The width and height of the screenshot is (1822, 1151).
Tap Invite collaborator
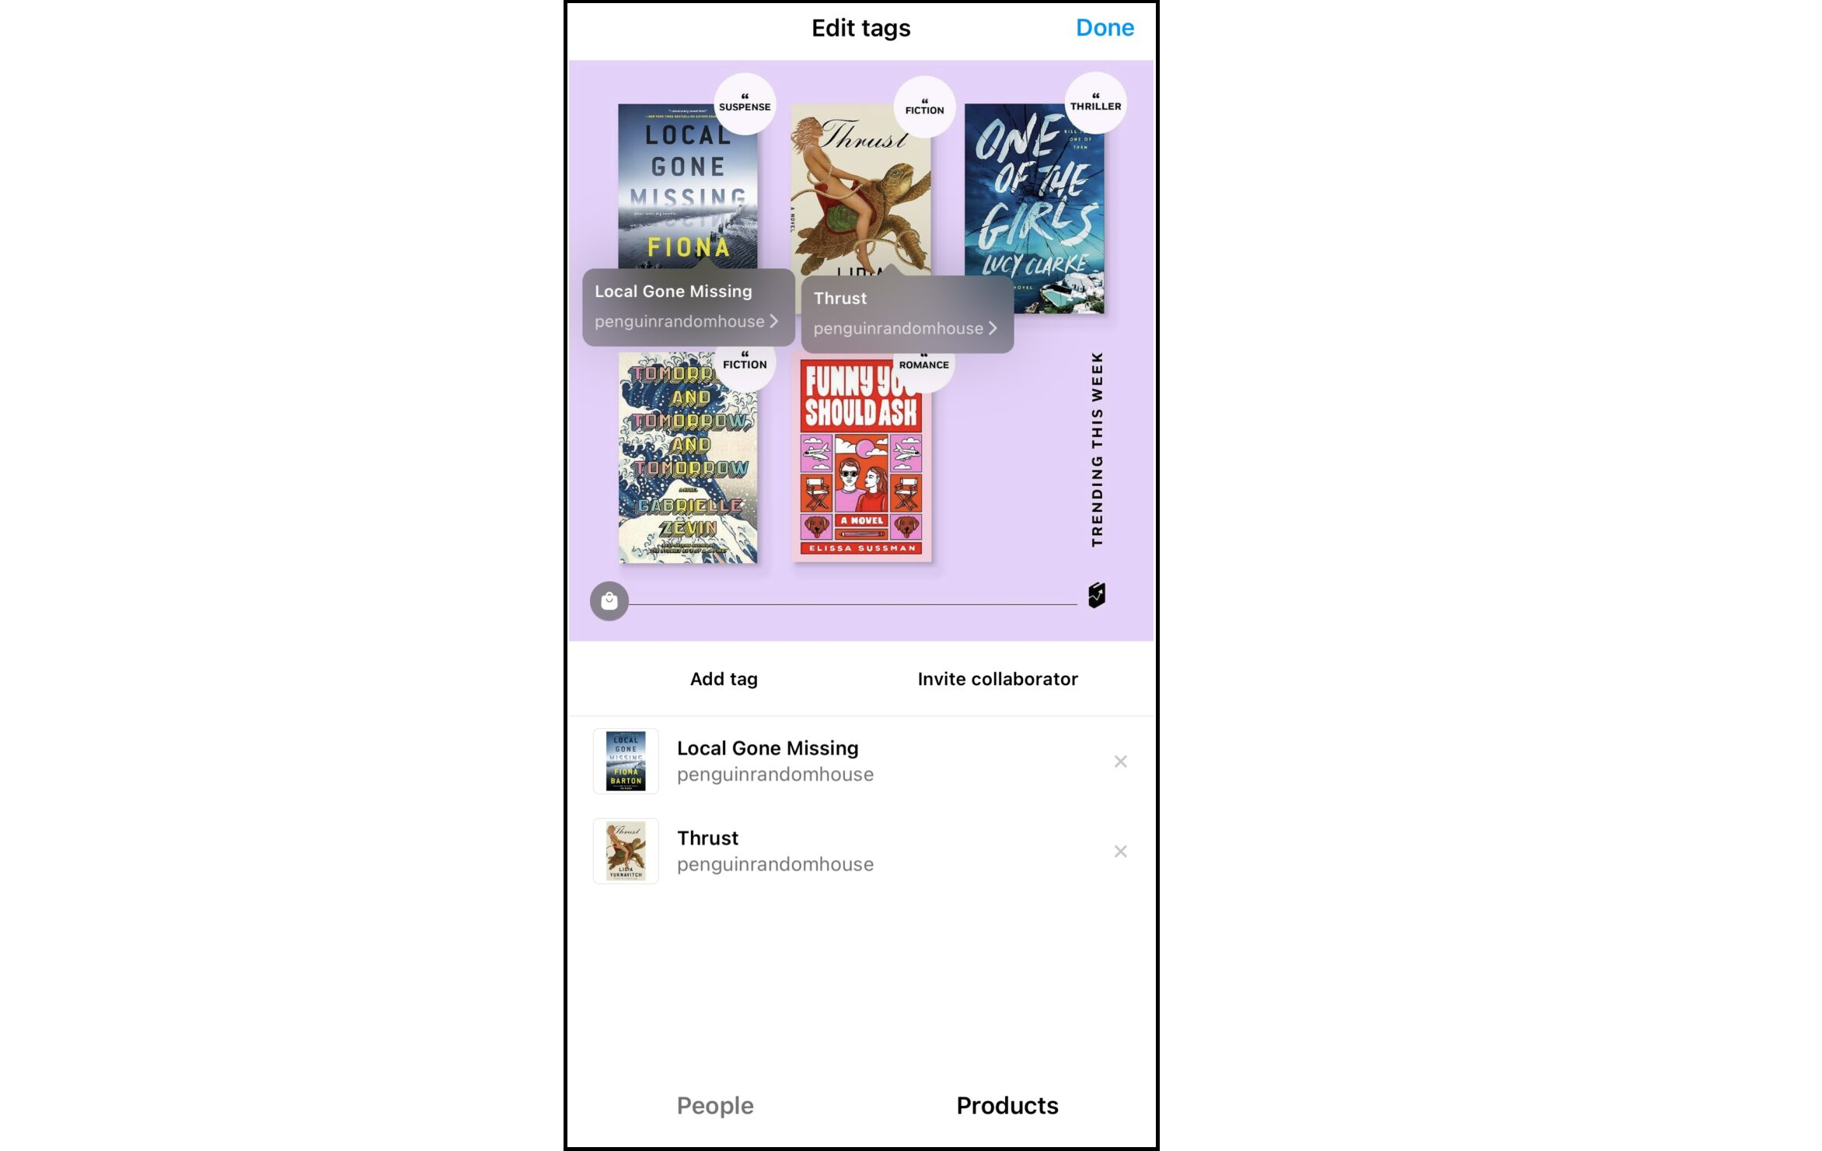click(x=997, y=679)
